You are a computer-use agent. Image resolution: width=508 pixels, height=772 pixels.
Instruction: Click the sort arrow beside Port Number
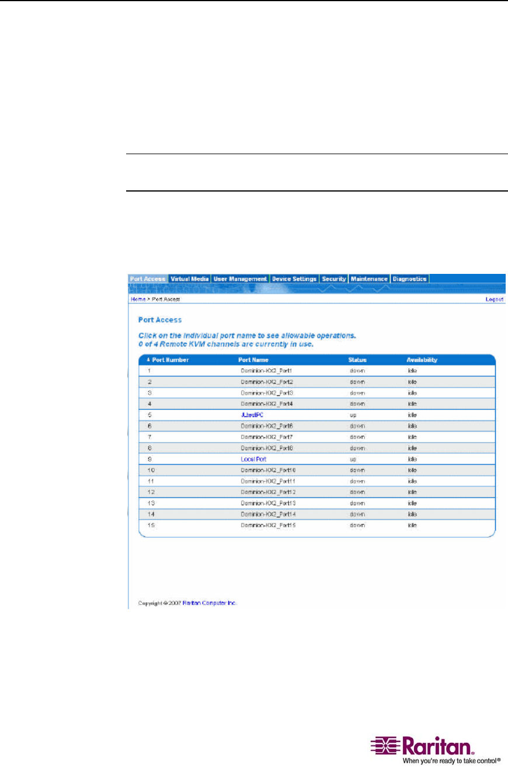tap(148, 360)
